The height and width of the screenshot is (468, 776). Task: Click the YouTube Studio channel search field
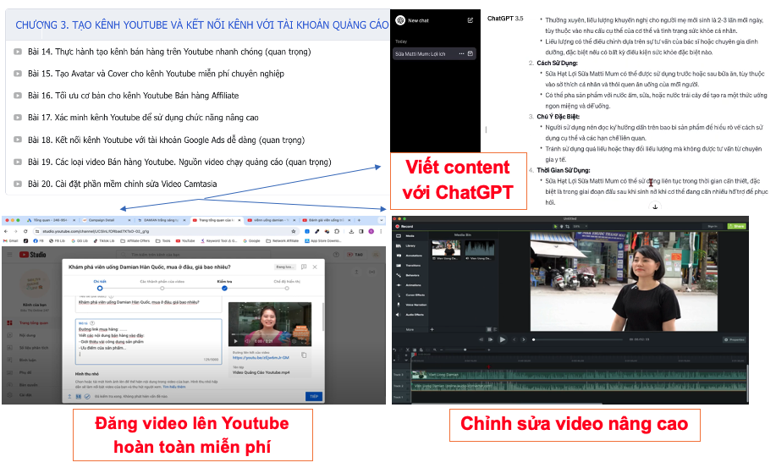click(x=193, y=255)
